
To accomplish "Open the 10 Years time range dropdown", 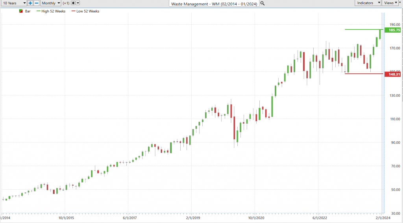I will point(14,3).
